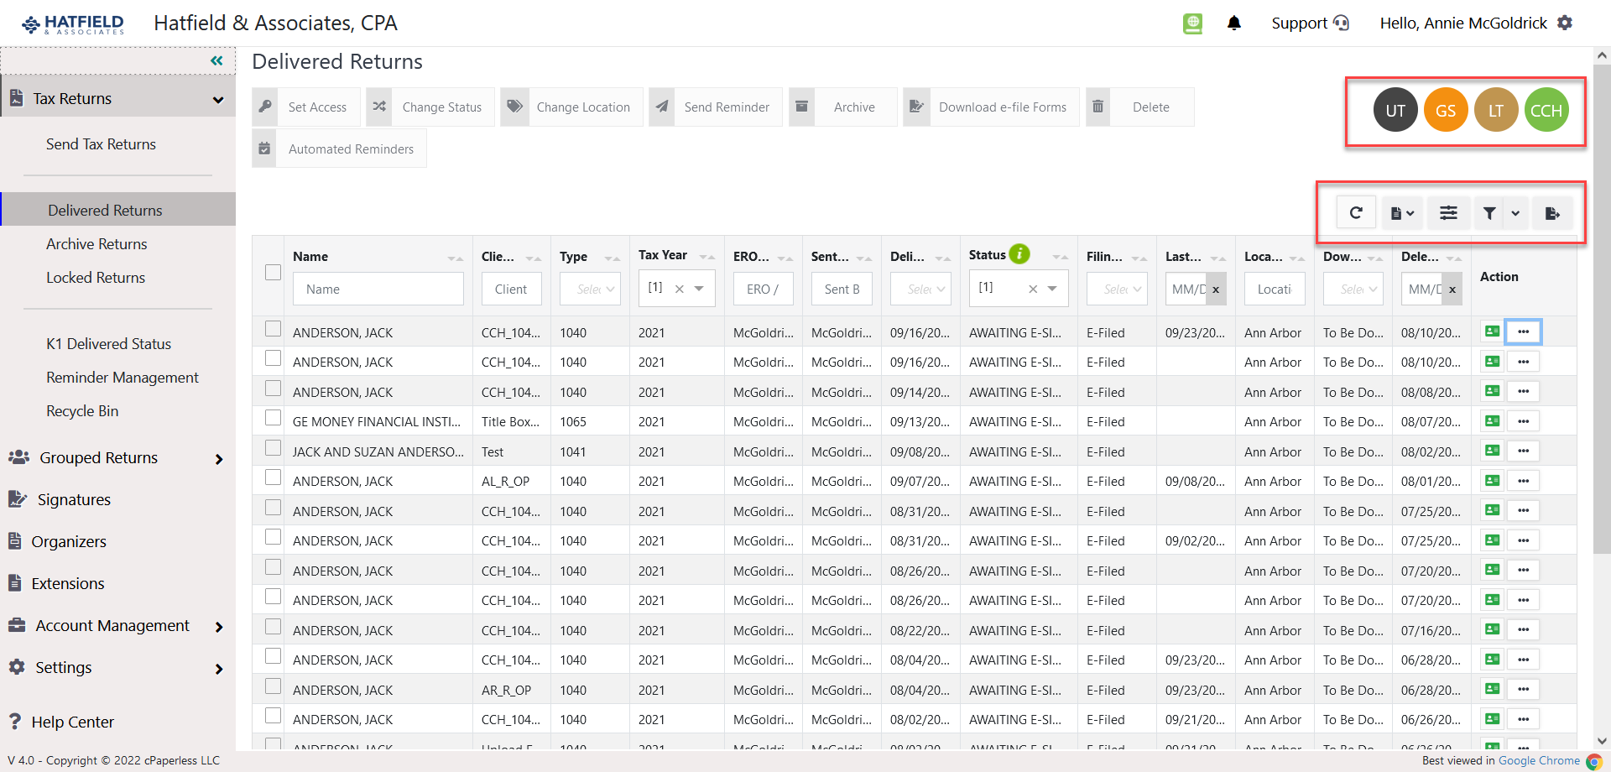Select the Set Access tool
1611x772 pixels.
pos(317,107)
